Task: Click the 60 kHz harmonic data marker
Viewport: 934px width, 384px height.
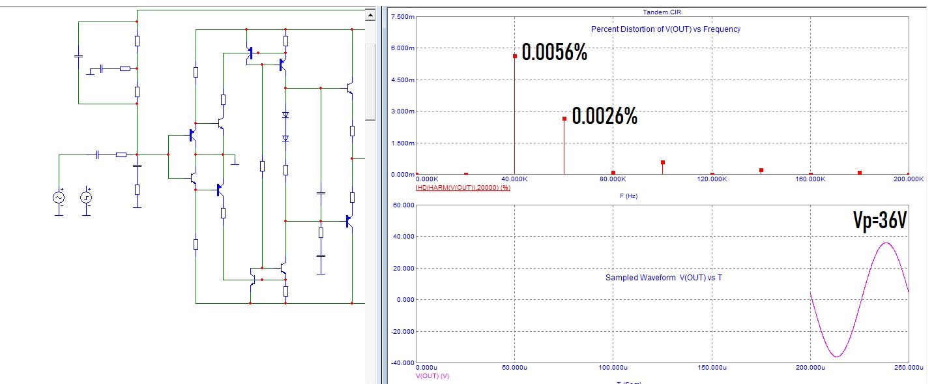Action: point(564,119)
